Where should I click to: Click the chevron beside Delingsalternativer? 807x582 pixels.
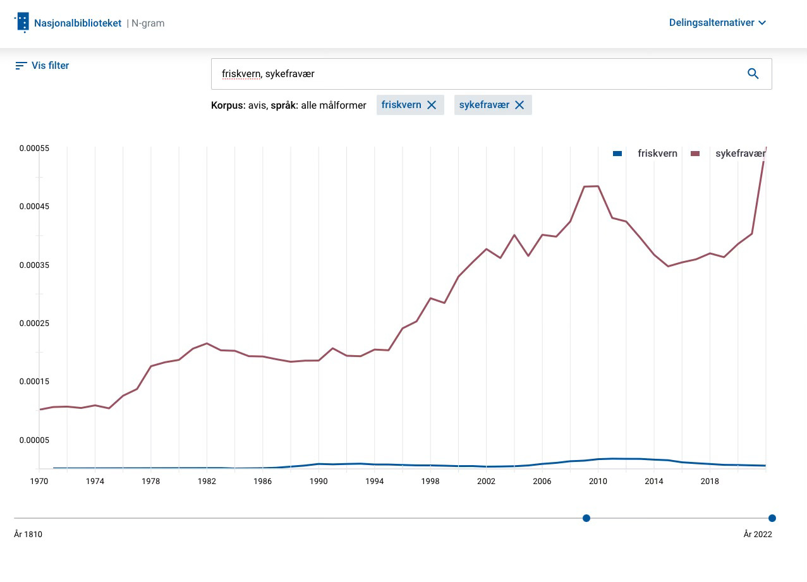(x=762, y=23)
